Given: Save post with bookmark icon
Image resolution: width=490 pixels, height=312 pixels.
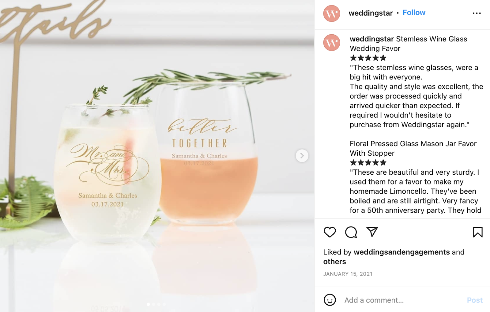Looking at the screenshot, I should 478,232.
